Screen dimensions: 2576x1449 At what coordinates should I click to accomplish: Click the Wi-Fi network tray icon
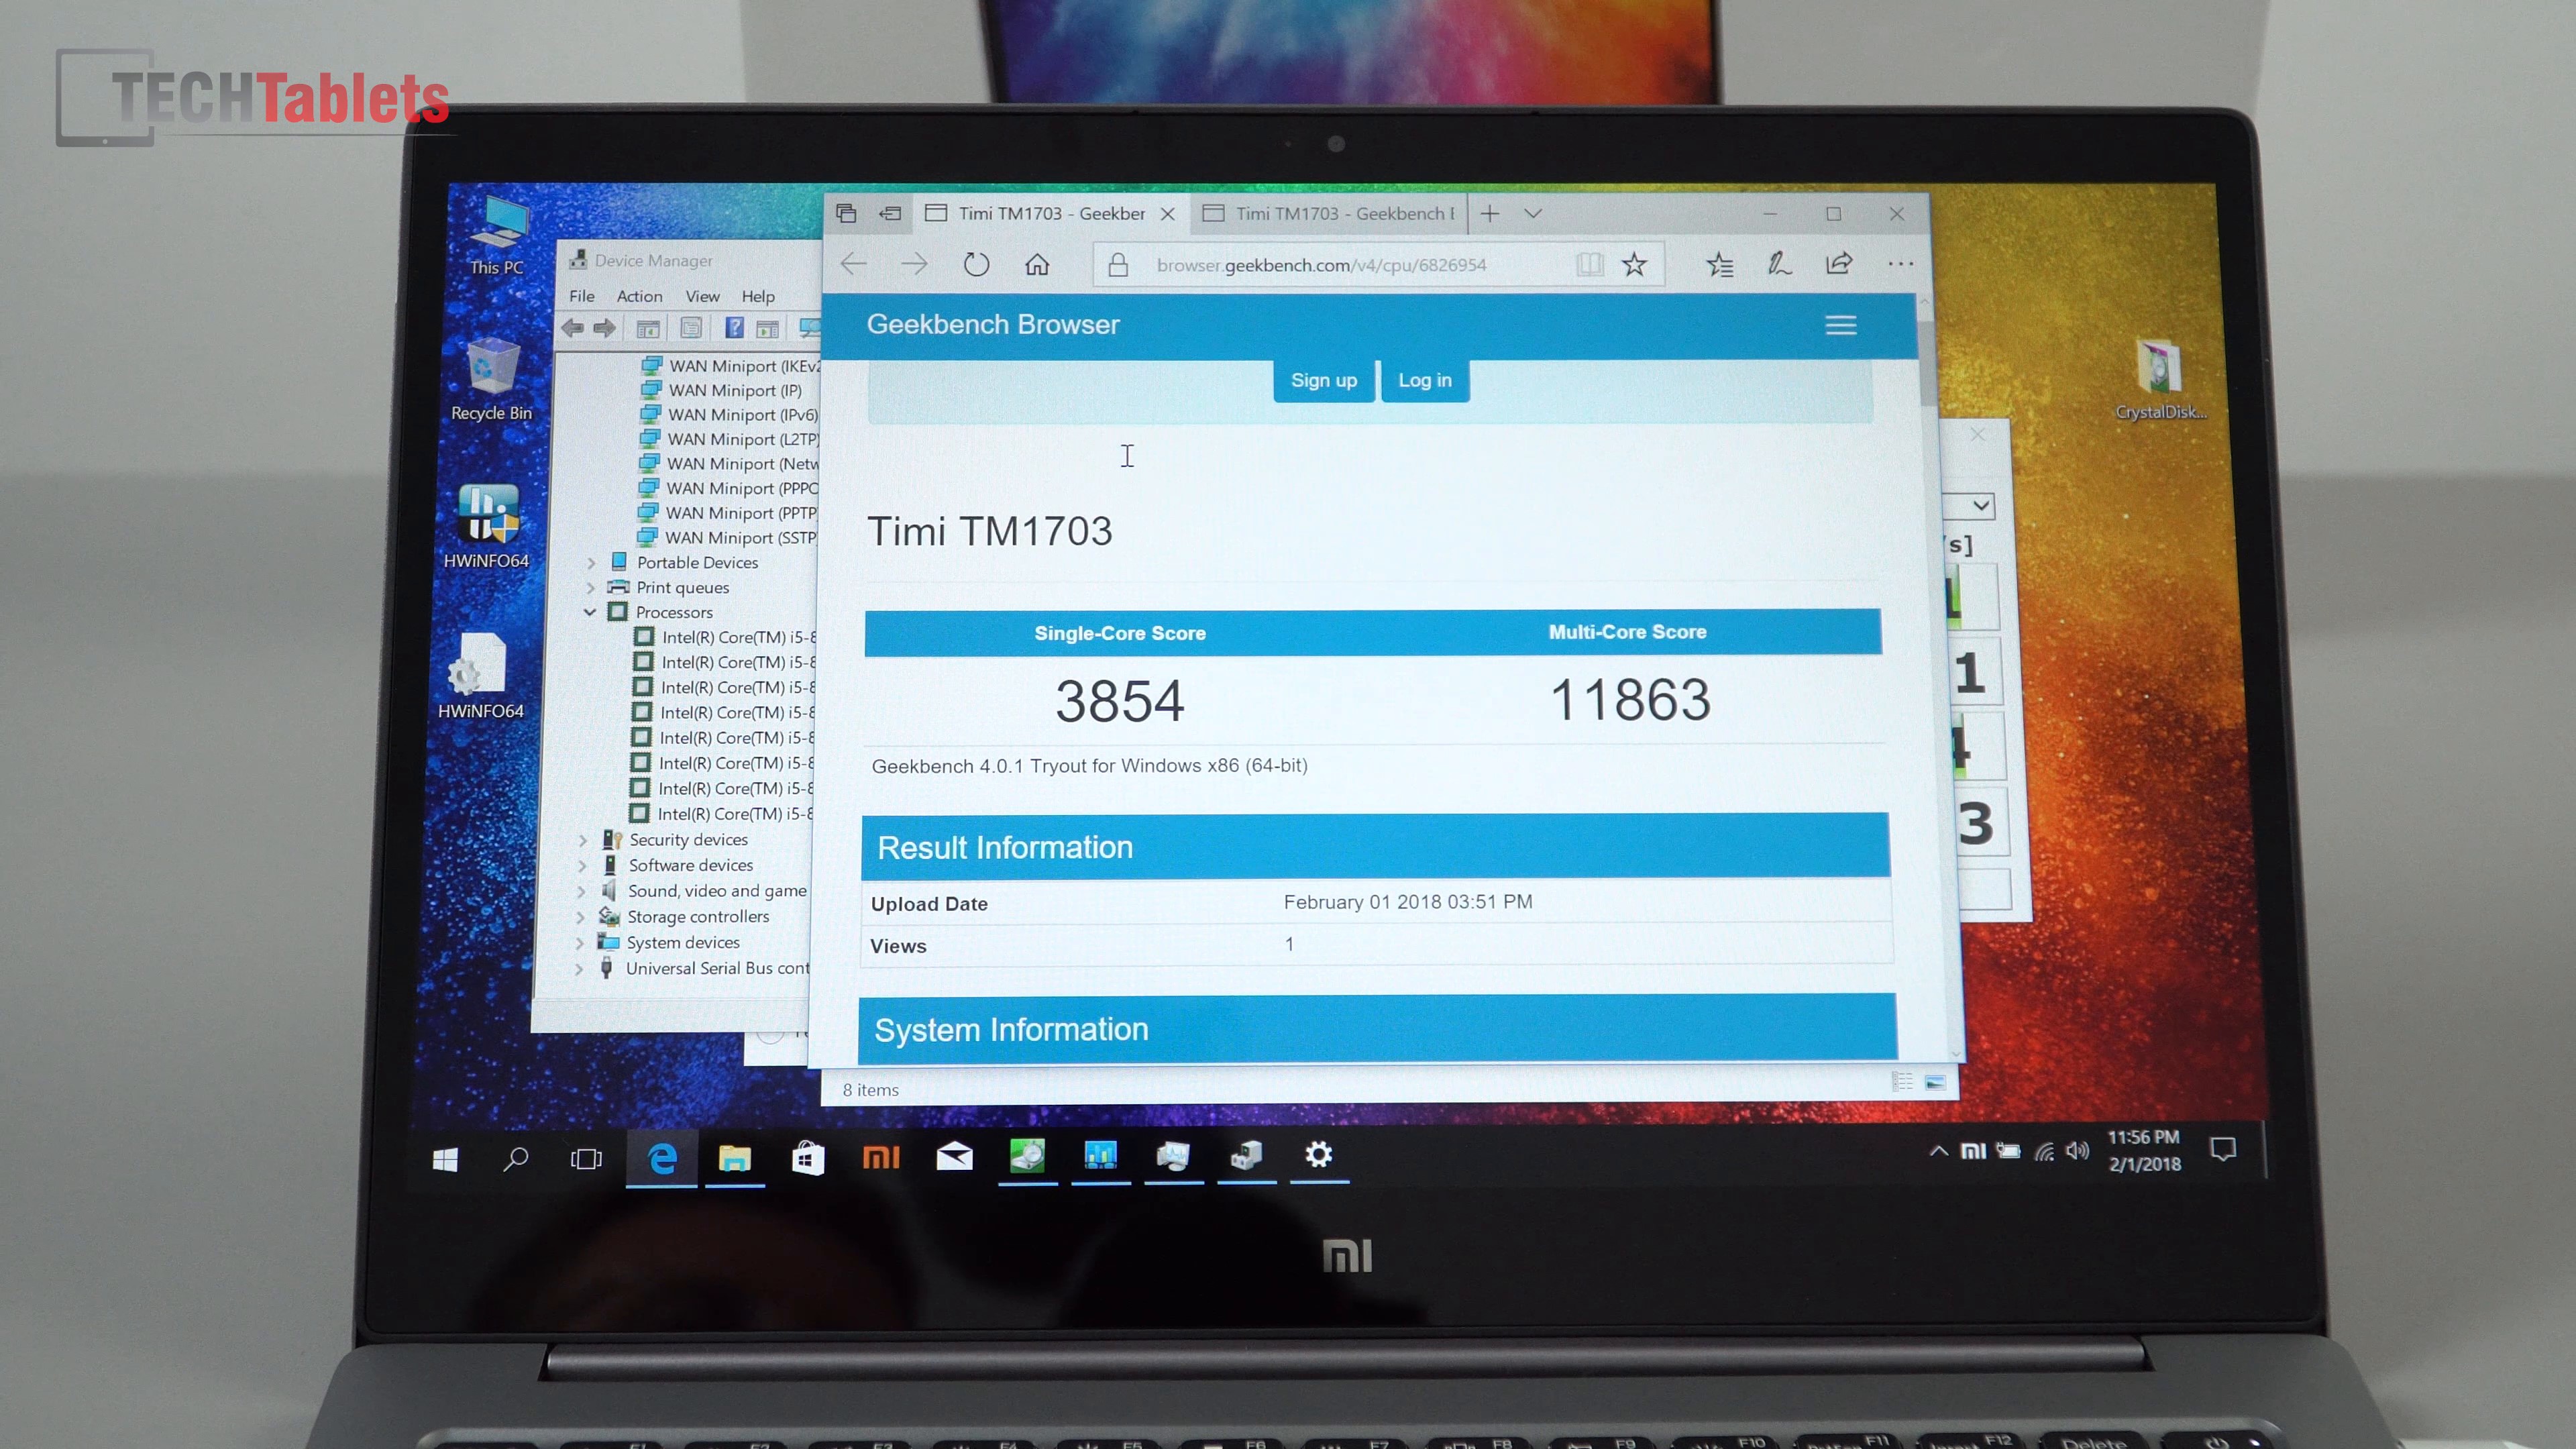[x=2044, y=1151]
